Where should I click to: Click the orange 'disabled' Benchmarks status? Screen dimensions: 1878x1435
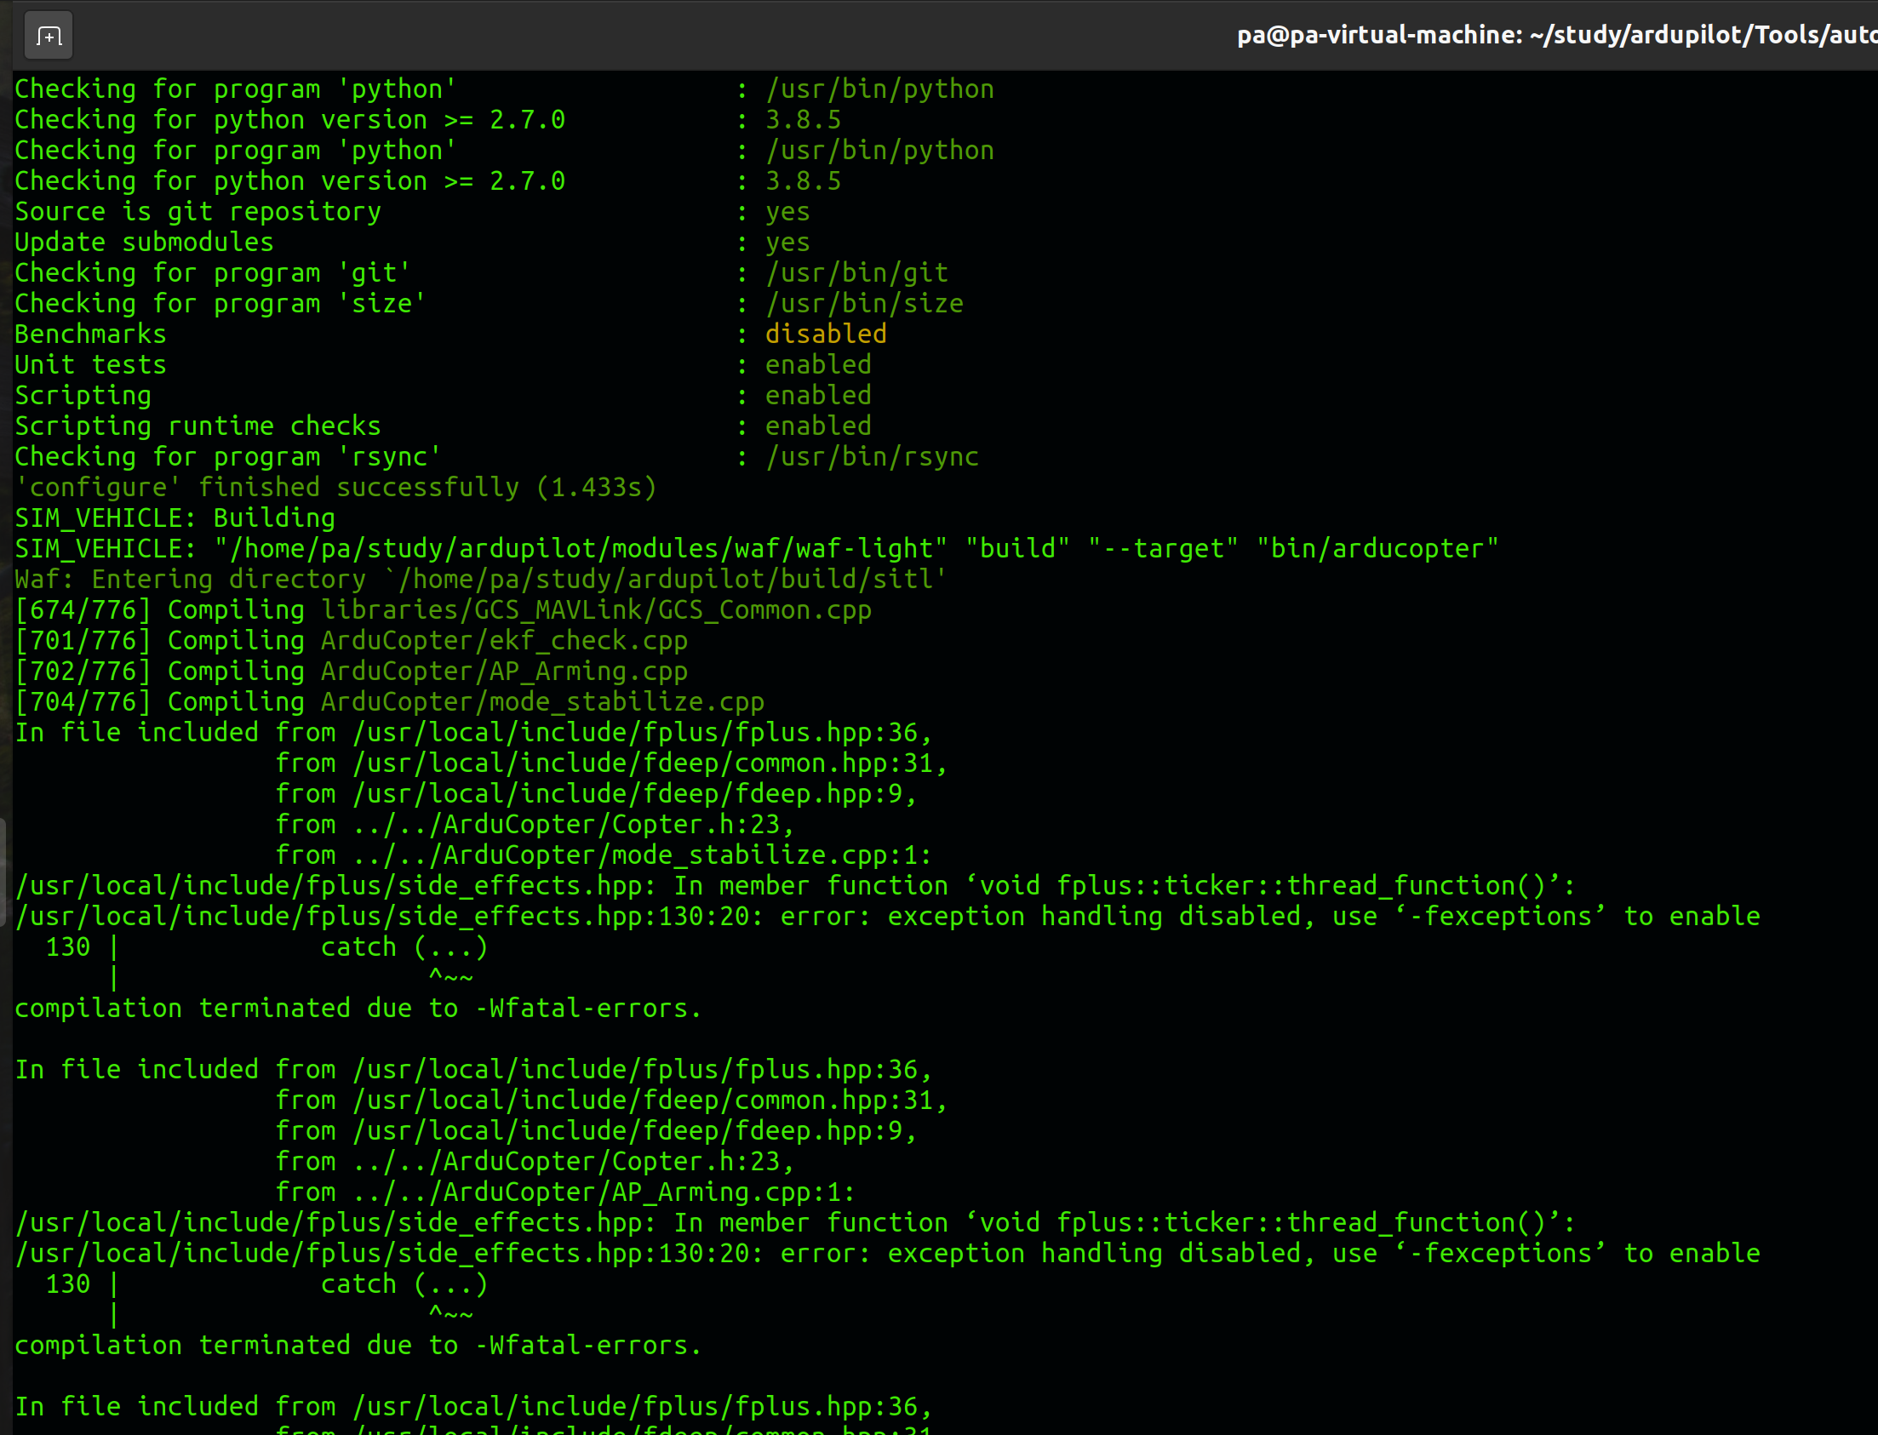click(x=826, y=333)
